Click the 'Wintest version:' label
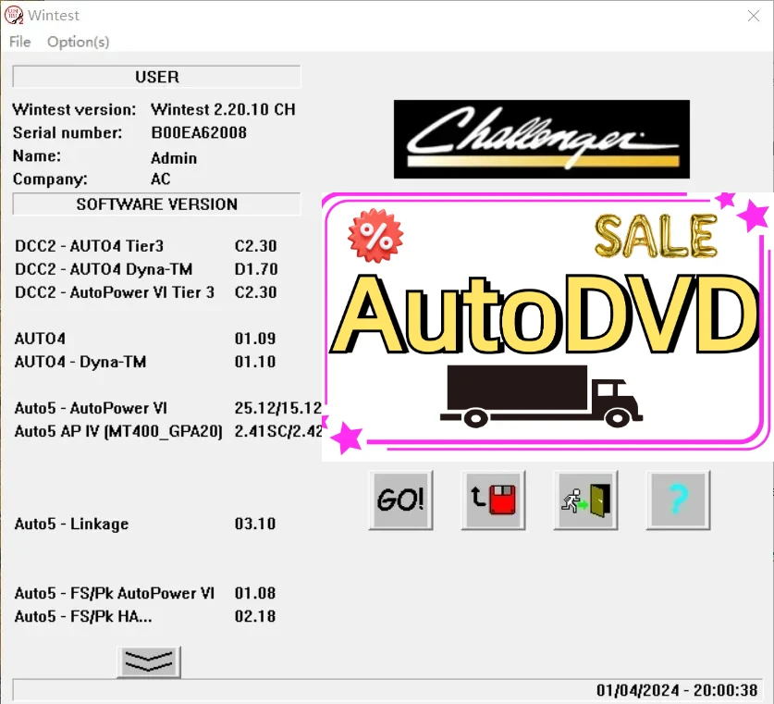This screenshot has width=774, height=704. (x=74, y=109)
